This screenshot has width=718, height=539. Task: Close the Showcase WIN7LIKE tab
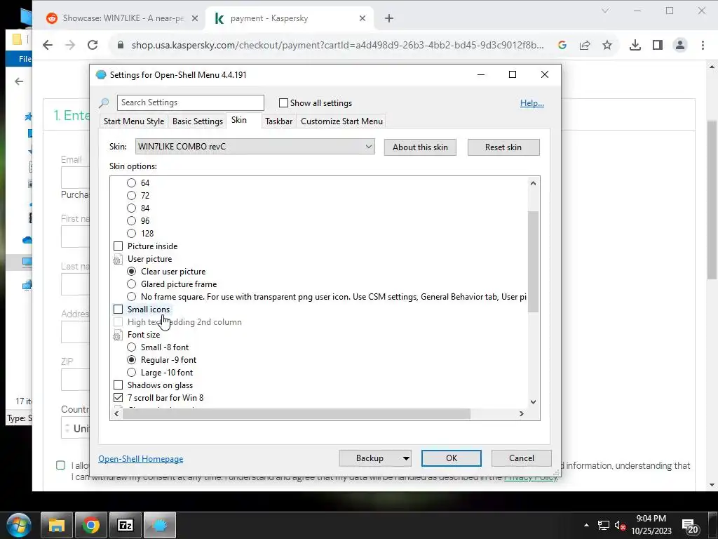tap(195, 18)
